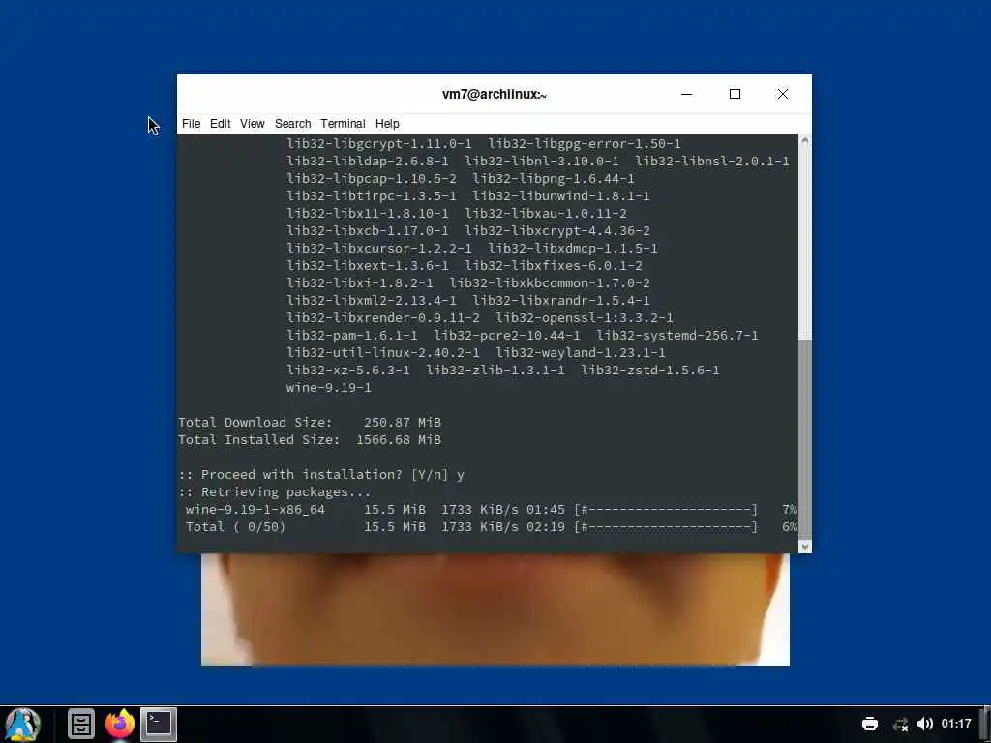Screen dimensions: 991x743
Task: Click the 1566.68 MiB installed size value
Action: [x=398, y=440]
